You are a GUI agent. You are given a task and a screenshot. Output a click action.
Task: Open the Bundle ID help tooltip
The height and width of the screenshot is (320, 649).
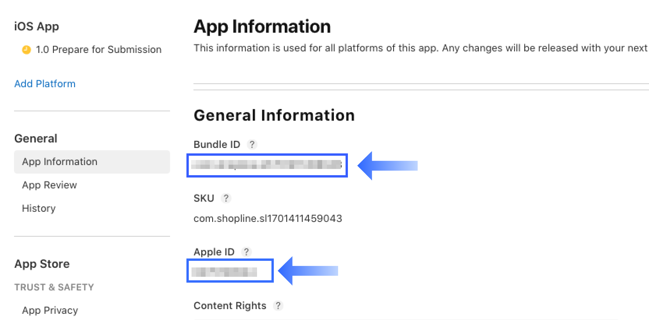tap(252, 144)
